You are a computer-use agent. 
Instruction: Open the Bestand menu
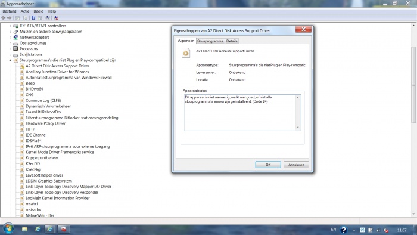pyautogui.click(x=10, y=11)
